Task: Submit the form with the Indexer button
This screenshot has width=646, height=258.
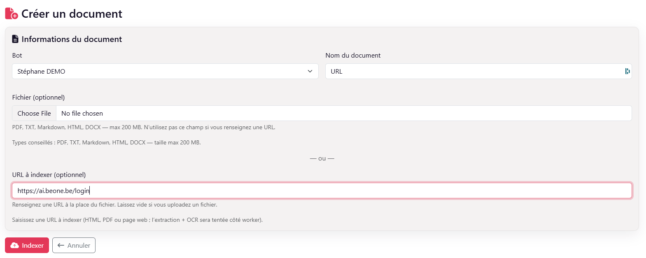Action: point(27,245)
